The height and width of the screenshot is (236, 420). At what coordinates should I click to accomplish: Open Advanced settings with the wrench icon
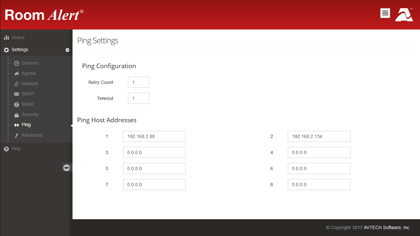[x=16, y=135]
